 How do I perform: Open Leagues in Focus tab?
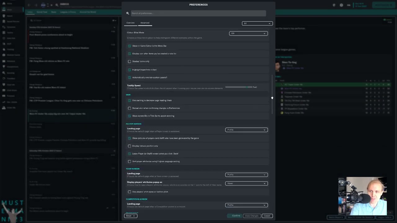click(68, 12)
